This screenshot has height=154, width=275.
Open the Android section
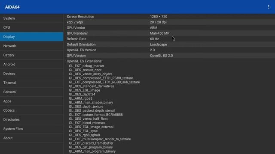(x=31, y=65)
